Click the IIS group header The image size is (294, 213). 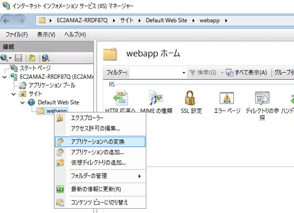click(x=112, y=84)
